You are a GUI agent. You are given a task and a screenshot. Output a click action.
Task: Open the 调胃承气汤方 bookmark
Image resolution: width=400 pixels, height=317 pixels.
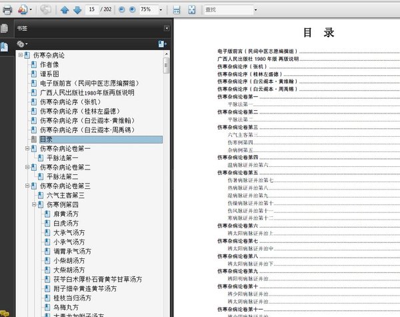[72, 252]
